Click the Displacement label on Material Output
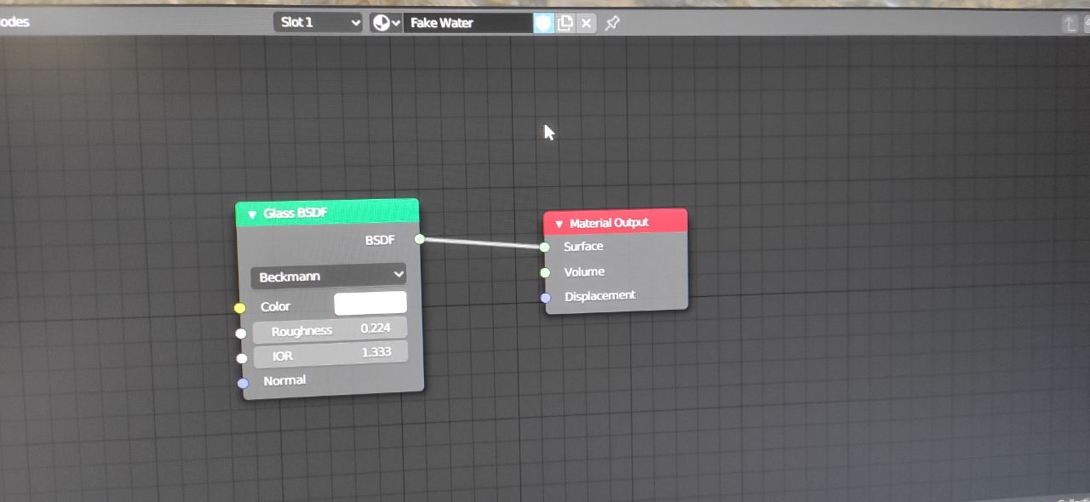The width and height of the screenshot is (1090, 502). pyautogui.click(x=599, y=296)
